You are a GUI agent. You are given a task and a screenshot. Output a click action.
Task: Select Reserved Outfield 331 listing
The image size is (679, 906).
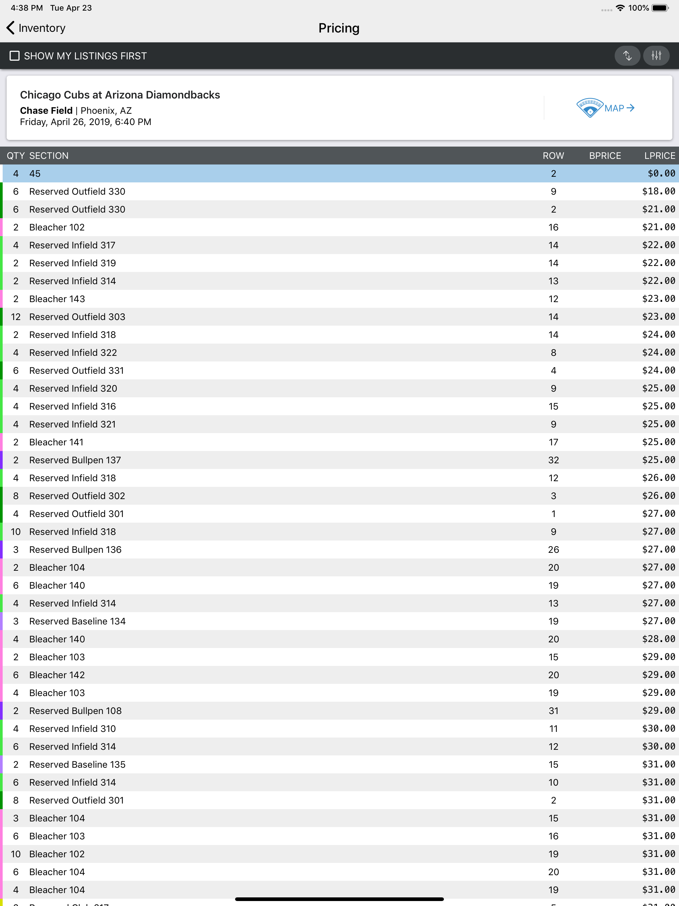(x=339, y=371)
